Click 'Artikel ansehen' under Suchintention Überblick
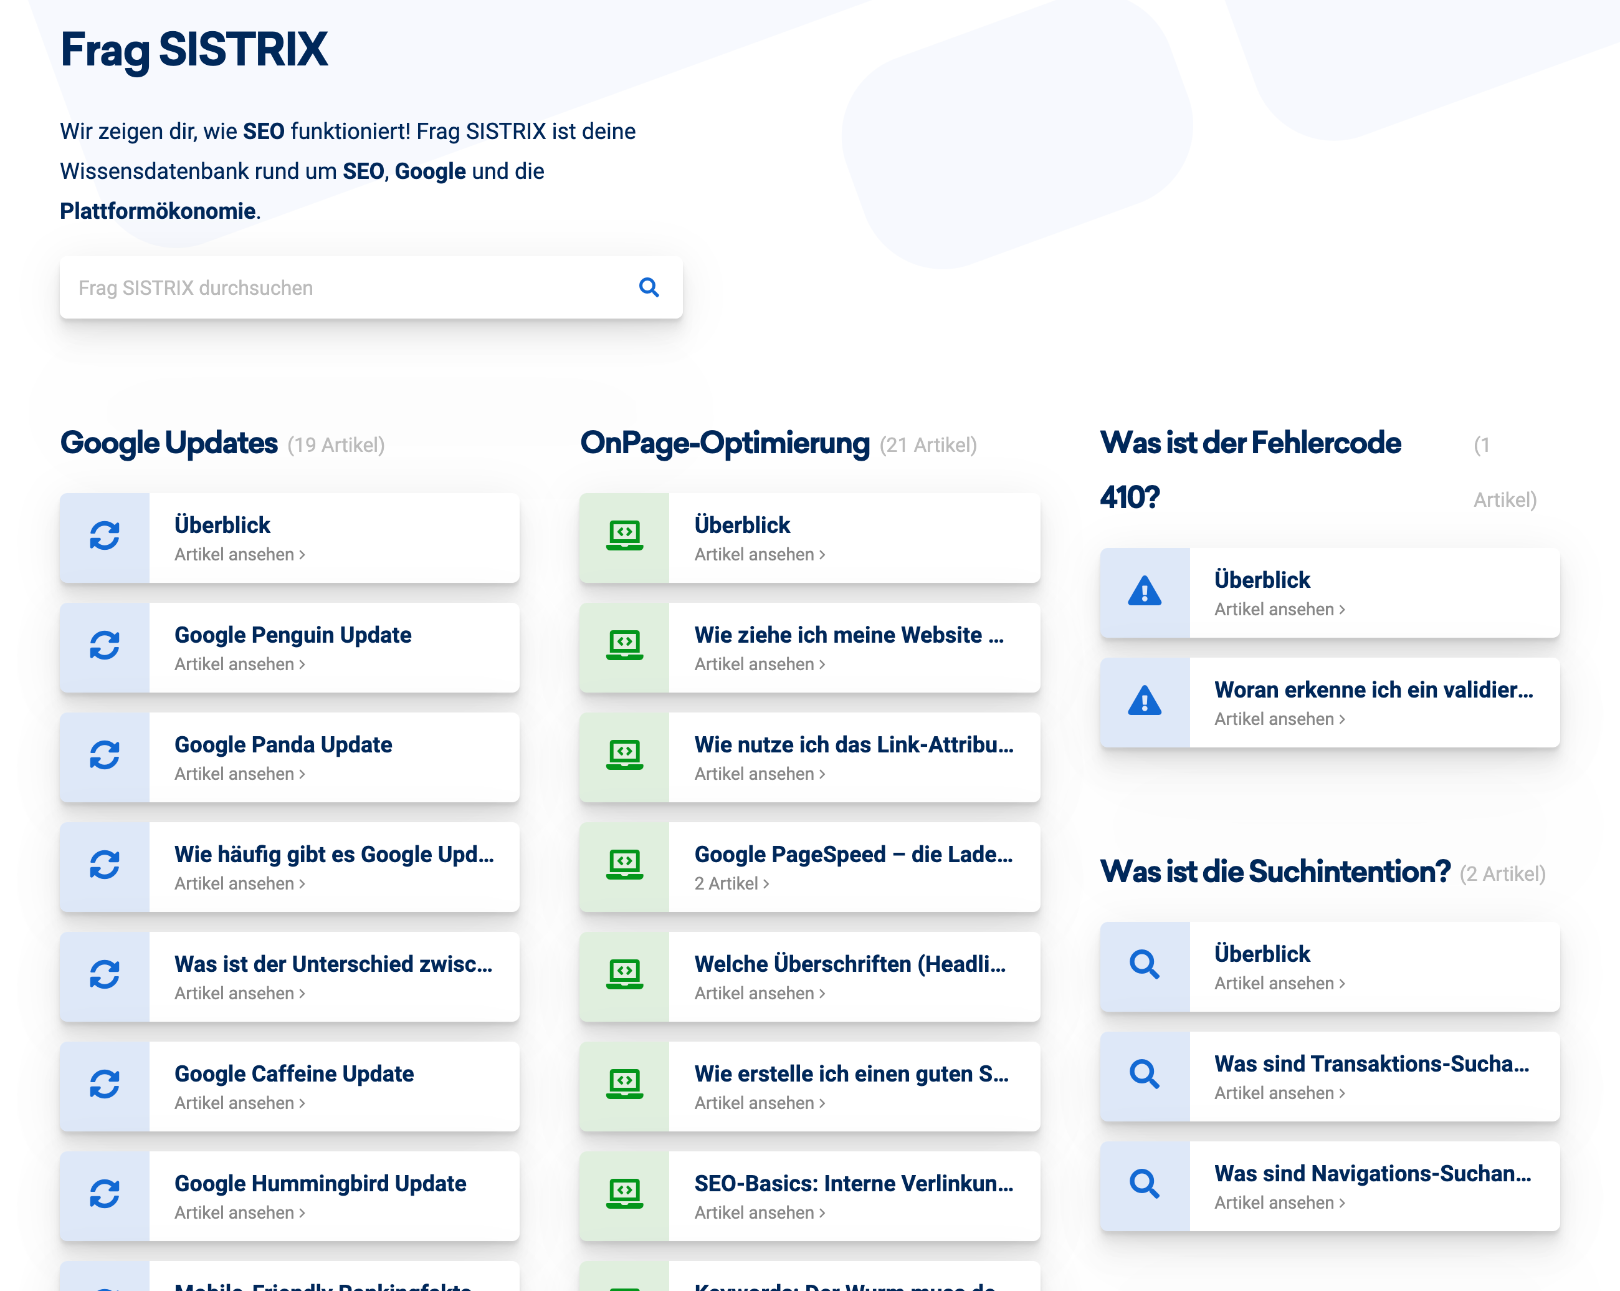1620x1291 pixels. click(x=1280, y=984)
